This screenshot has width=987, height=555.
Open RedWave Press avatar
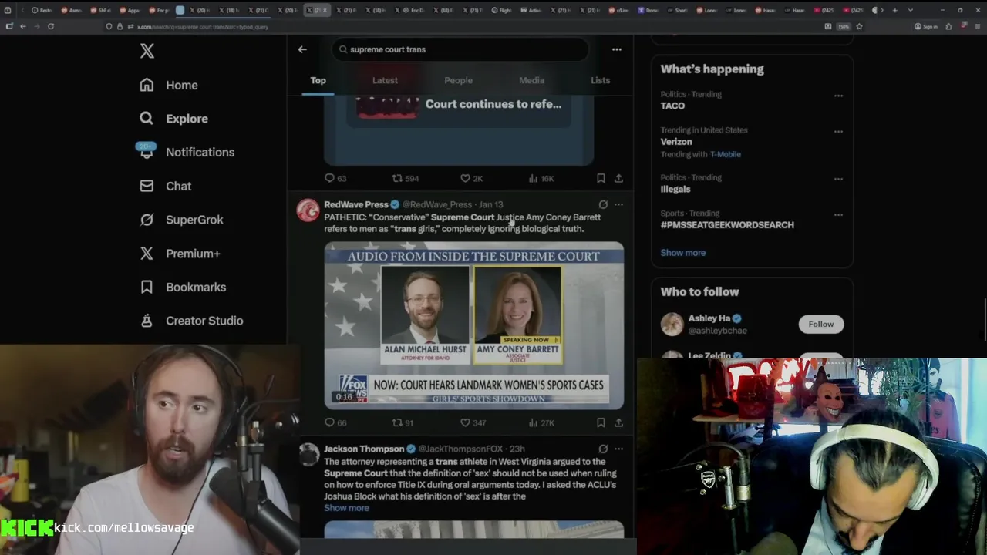click(x=308, y=210)
